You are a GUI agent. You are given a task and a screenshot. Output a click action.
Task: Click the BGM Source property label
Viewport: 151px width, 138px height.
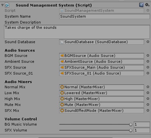point(16,56)
